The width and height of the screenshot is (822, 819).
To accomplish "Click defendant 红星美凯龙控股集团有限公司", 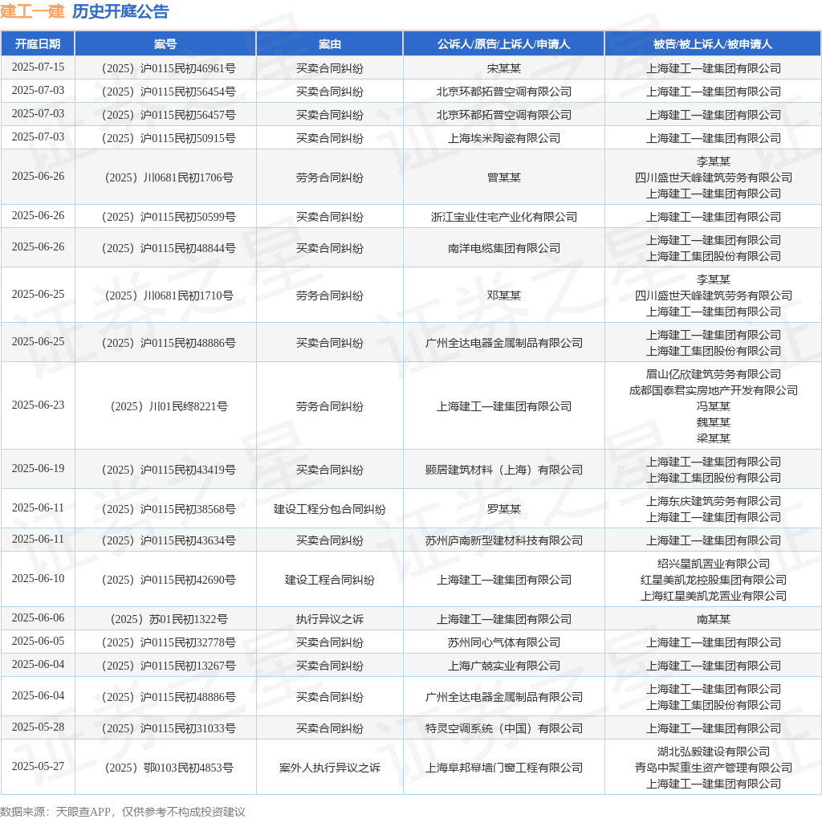I will [713, 581].
